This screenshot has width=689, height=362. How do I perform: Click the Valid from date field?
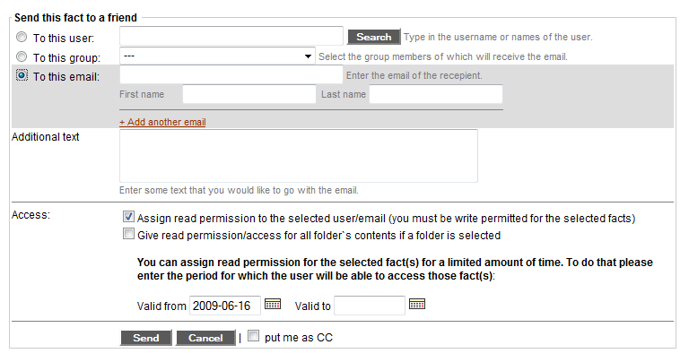[224, 306]
